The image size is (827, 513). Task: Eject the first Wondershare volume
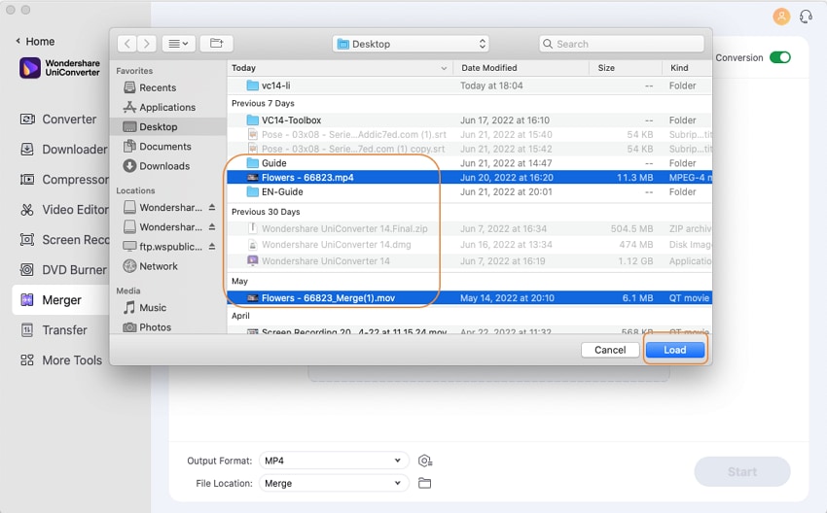211,208
